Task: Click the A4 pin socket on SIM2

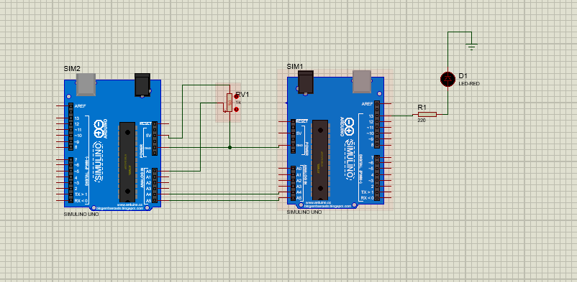Action: point(155,194)
